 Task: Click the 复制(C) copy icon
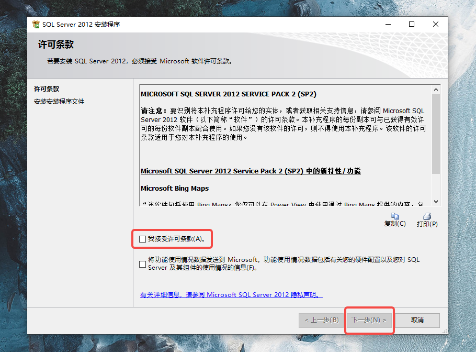tap(395, 216)
